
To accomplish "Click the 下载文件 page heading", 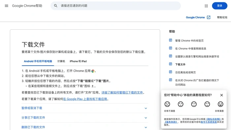I will click(x=33, y=45).
